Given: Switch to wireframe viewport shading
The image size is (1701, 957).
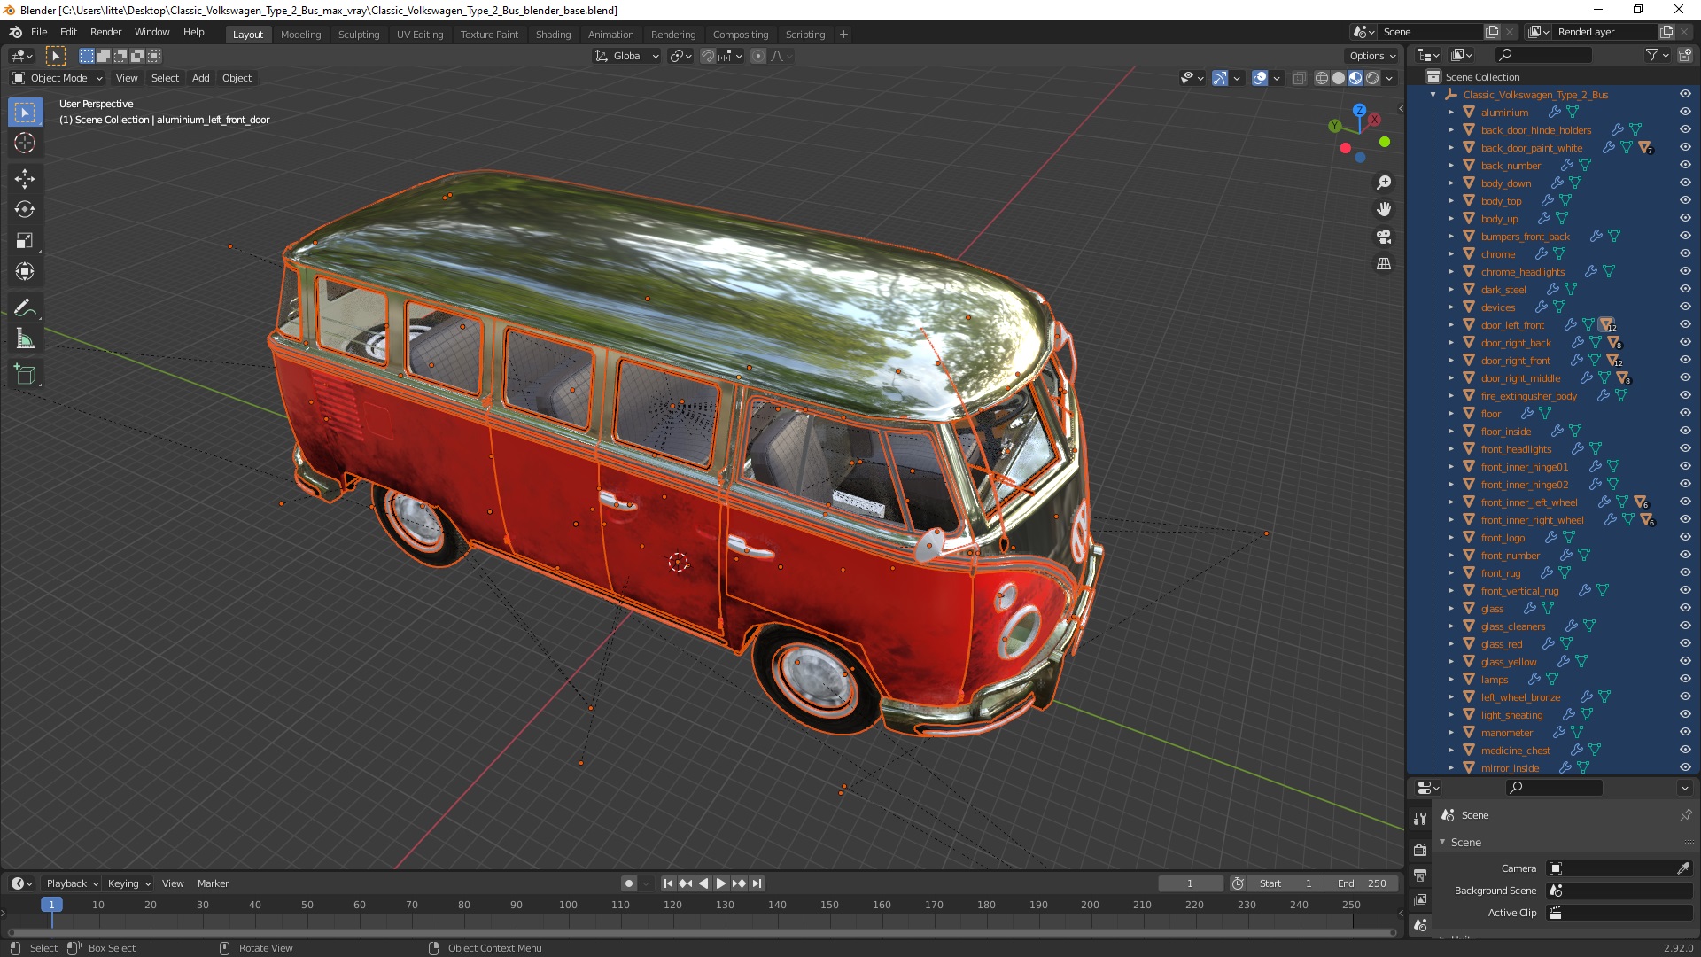Looking at the screenshot, I should pos(1322,78).
